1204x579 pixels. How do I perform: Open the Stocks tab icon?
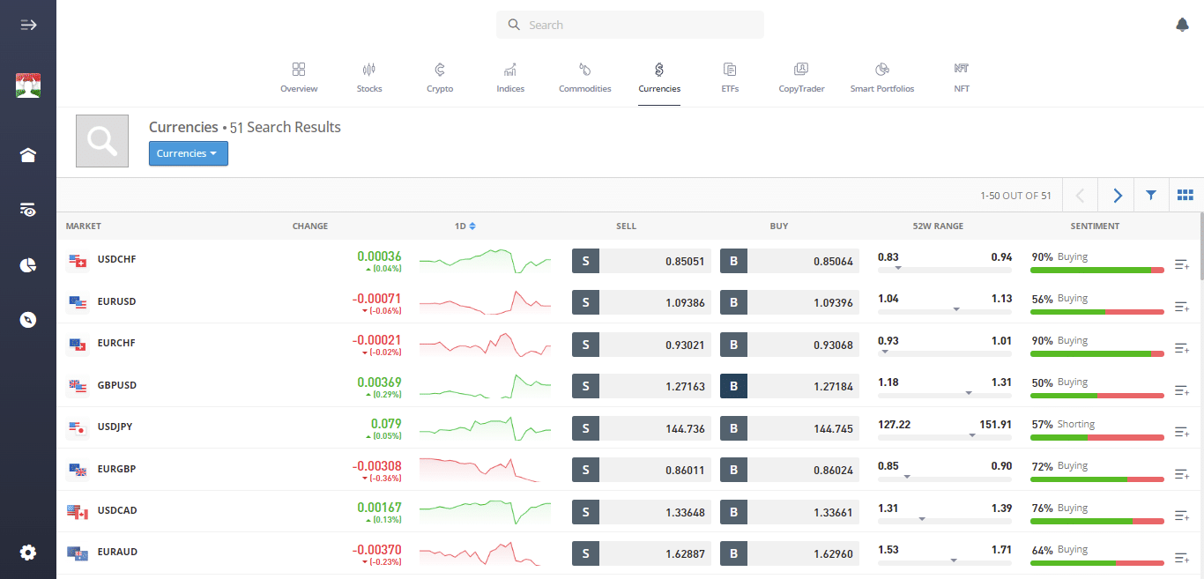pos(368,76)
